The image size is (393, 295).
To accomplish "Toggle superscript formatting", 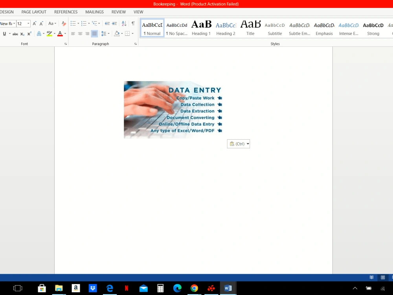I will click(29, 33).
